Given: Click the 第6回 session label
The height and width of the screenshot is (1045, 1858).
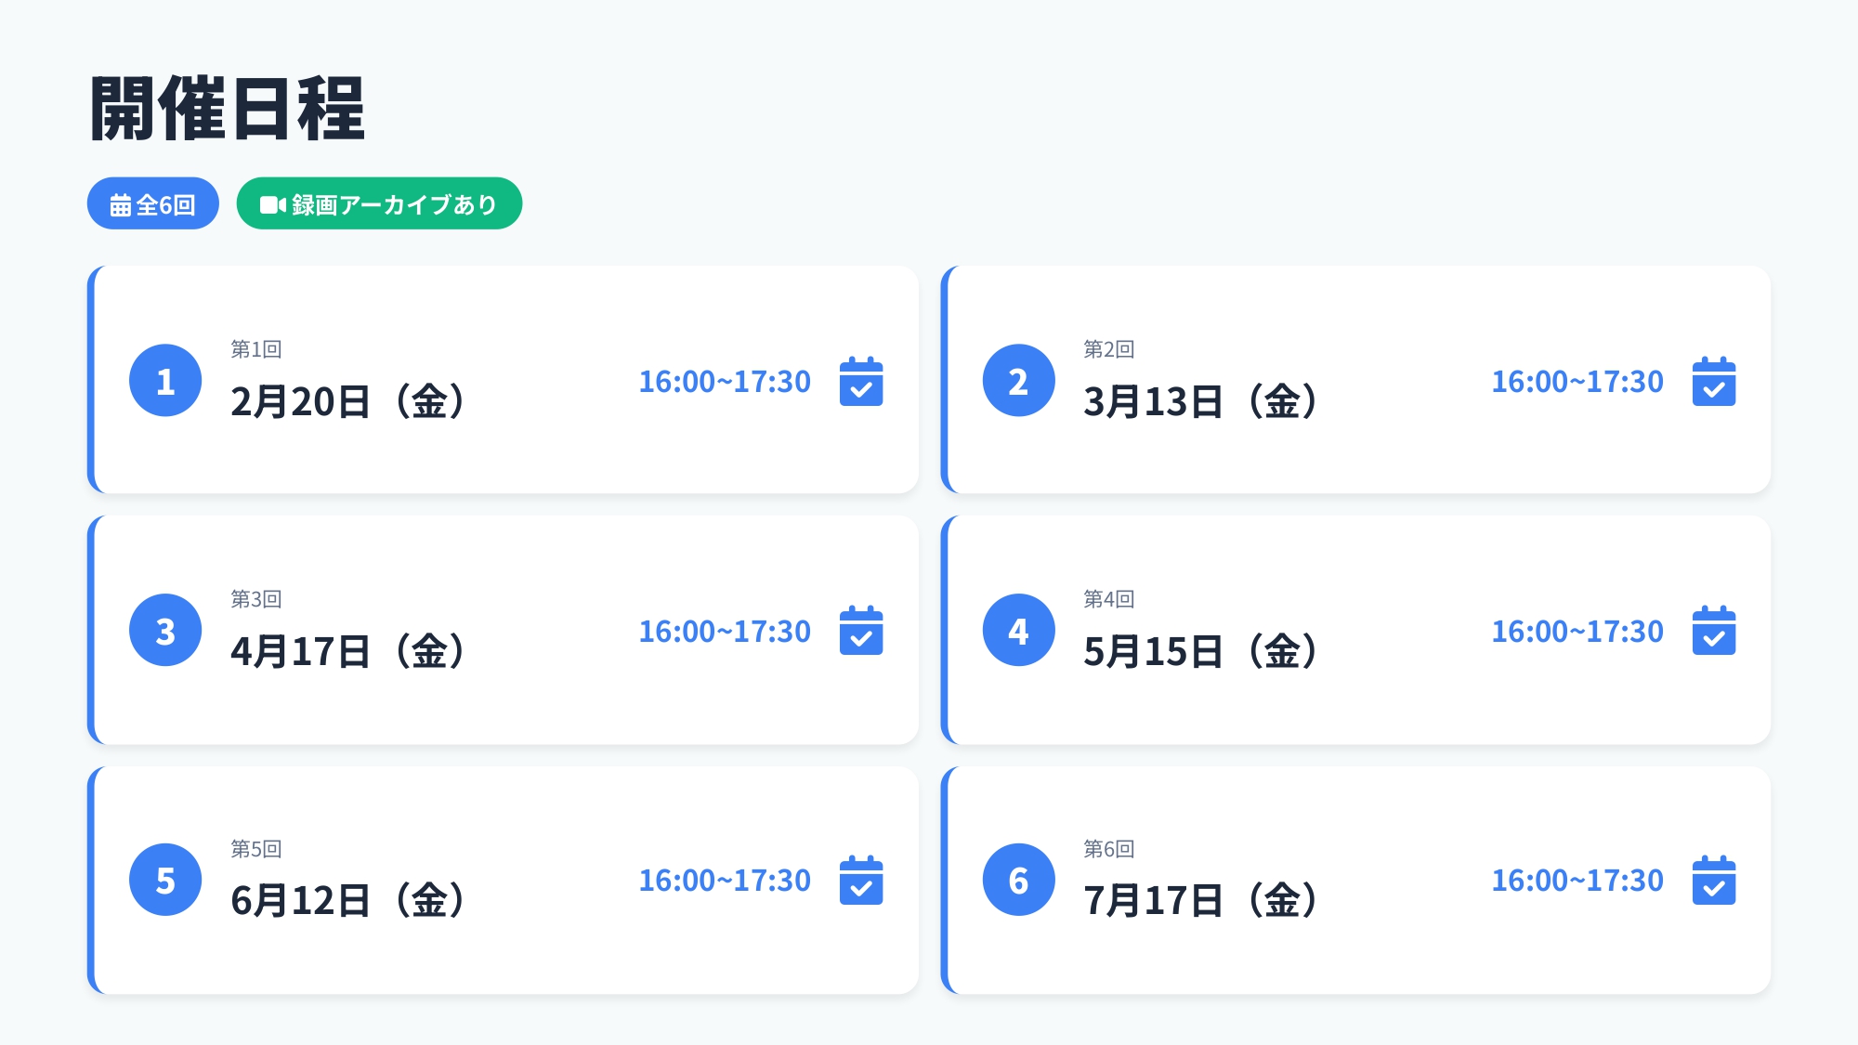Looking at the screenshot, I should (1108, 849).
